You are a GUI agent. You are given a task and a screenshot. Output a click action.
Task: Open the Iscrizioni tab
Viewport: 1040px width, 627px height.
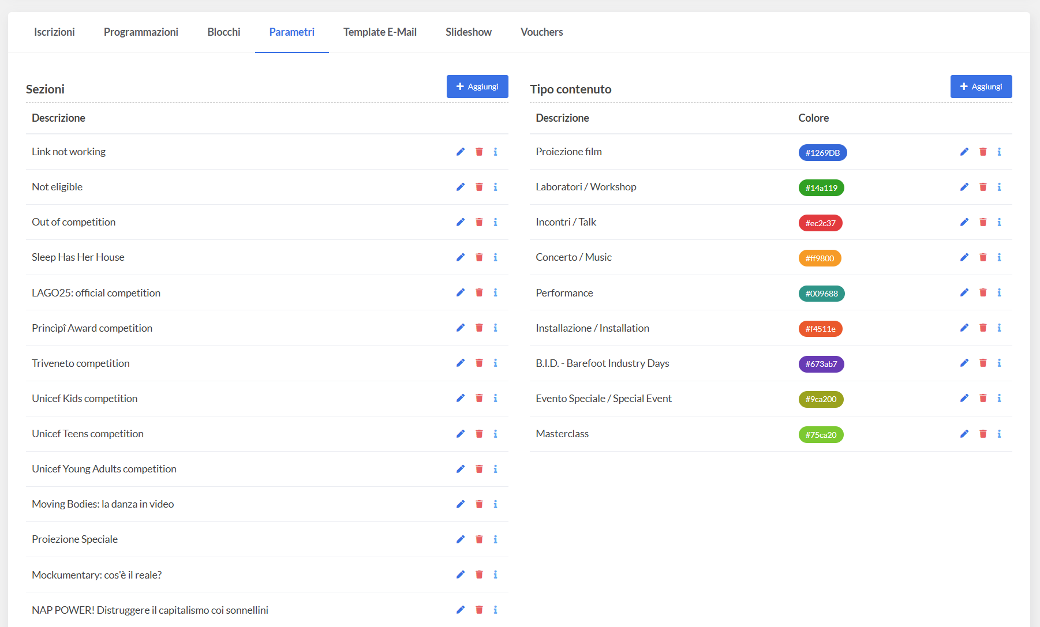[x=54, y=32]
